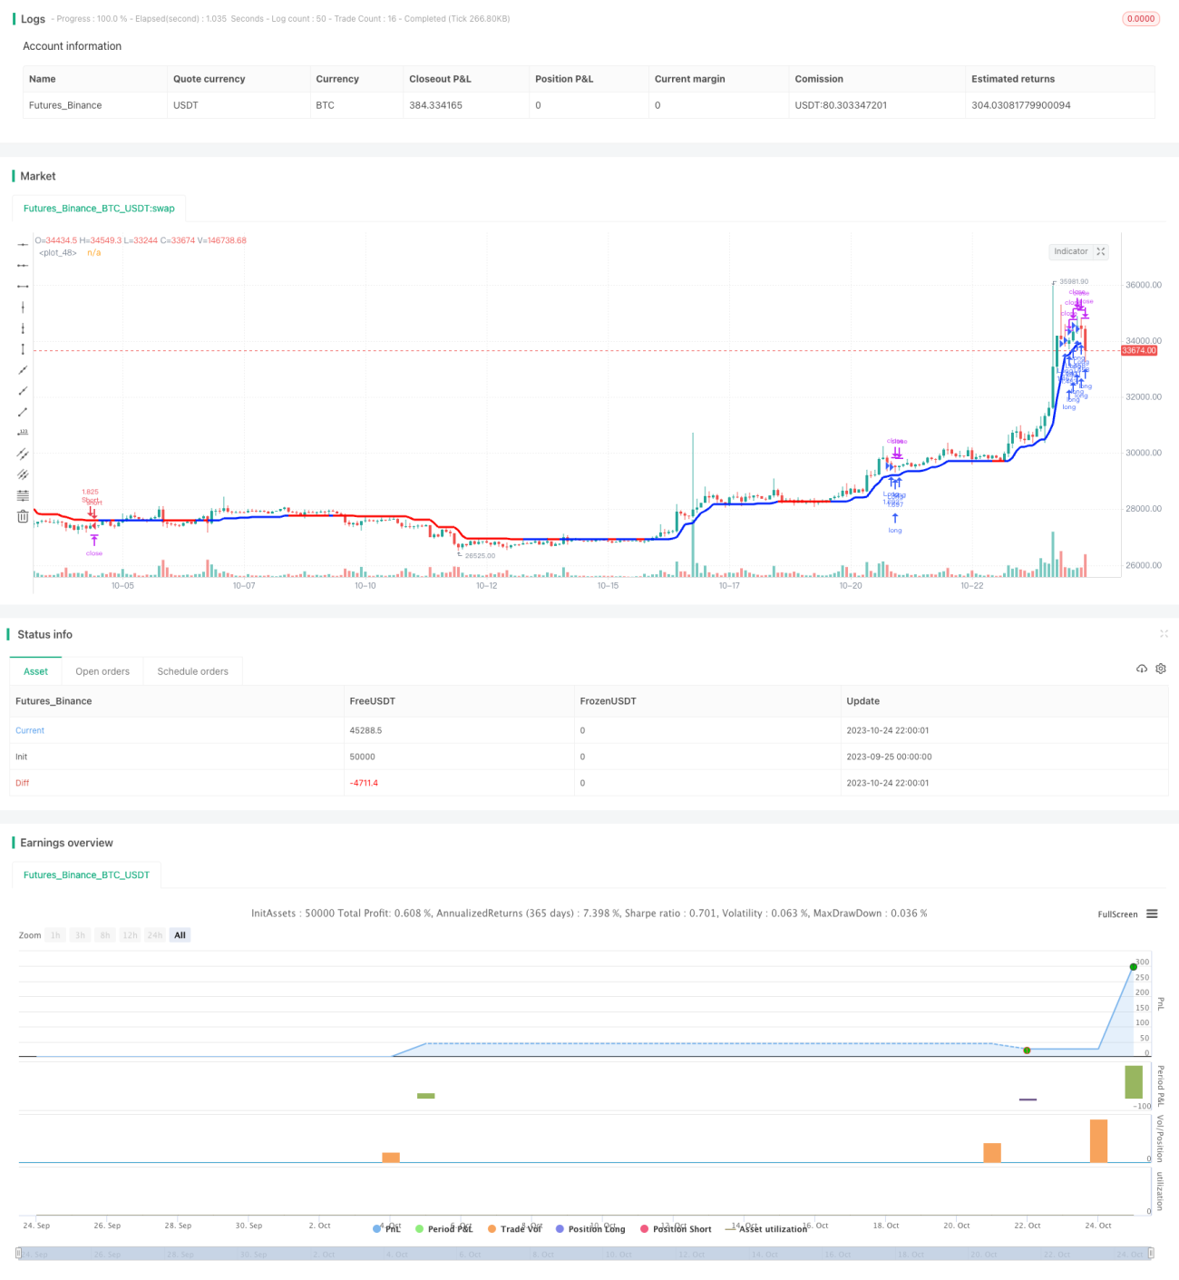
Task: Select the Futures_Binance_BTC_USDT earnings tab
Action: [86, 875]
